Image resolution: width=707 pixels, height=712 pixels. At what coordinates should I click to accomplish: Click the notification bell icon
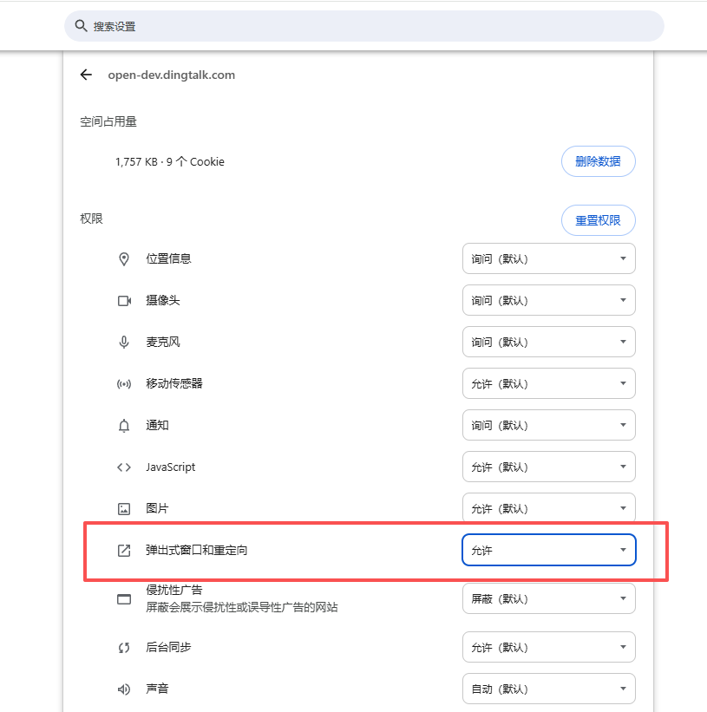tap(124, 425)
